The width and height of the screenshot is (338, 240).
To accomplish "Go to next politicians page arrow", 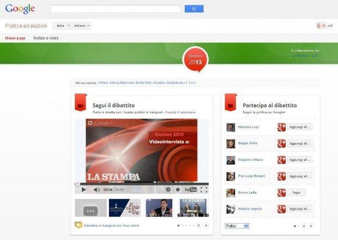I will [311, 226].
